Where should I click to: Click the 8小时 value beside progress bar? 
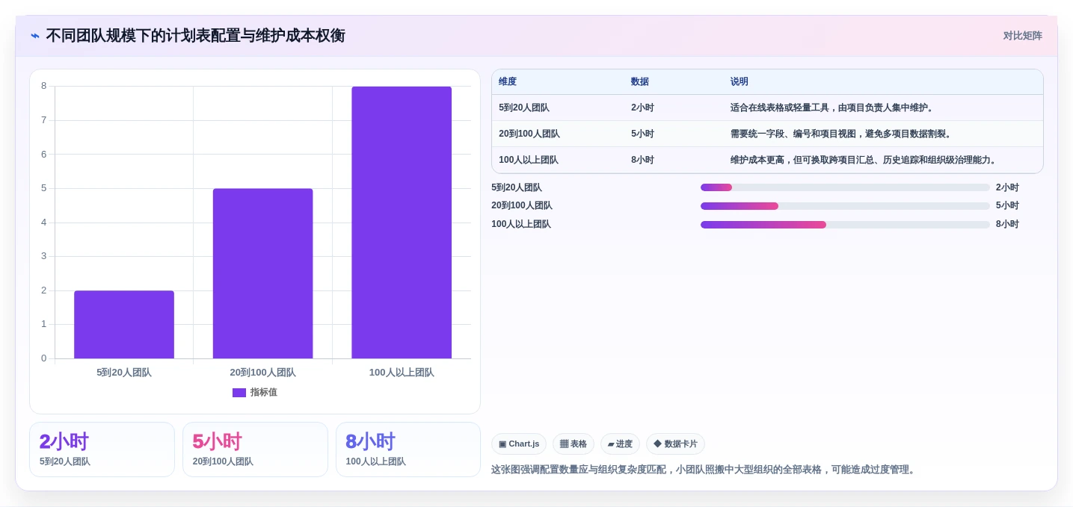click(1007, 225)
